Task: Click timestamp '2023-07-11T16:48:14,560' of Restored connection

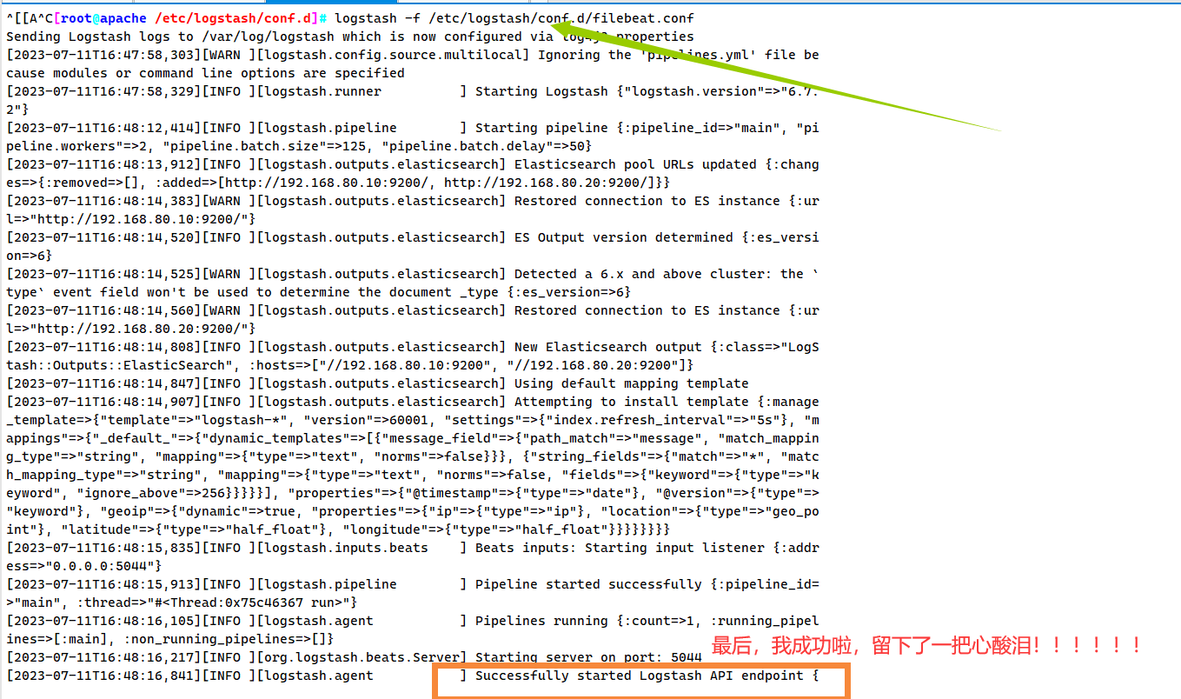Action: 103,310
